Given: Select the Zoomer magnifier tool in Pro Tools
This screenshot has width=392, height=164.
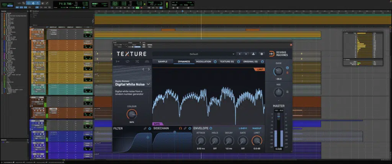Looking at the screenshot, I should pyautogui.click(x=23, y=3).
